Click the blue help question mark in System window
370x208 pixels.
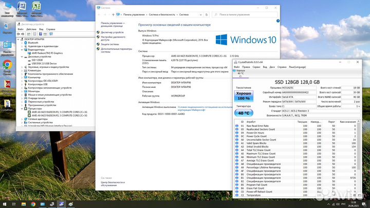coord(277,21)
